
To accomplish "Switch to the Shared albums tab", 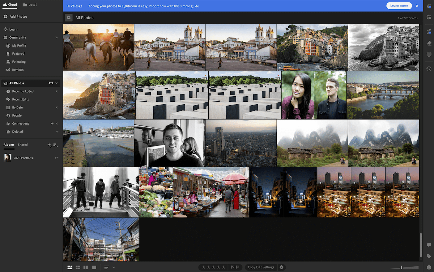I will (22, 144).
